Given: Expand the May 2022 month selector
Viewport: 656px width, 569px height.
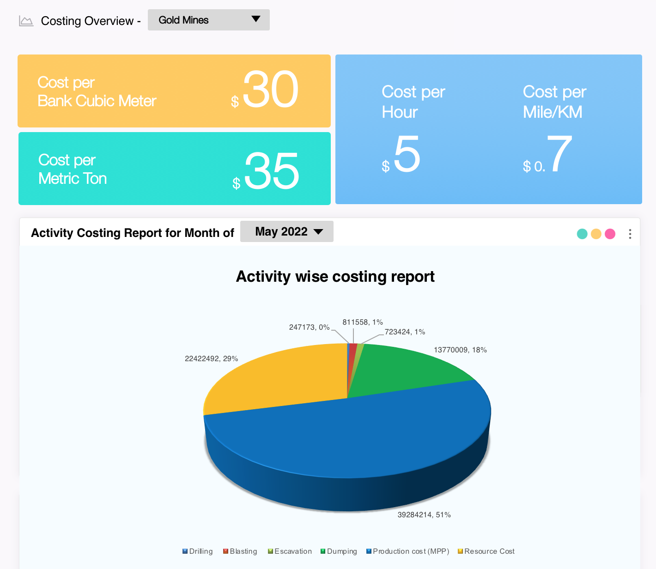Looking at the screenshot, I should point(286,232).
